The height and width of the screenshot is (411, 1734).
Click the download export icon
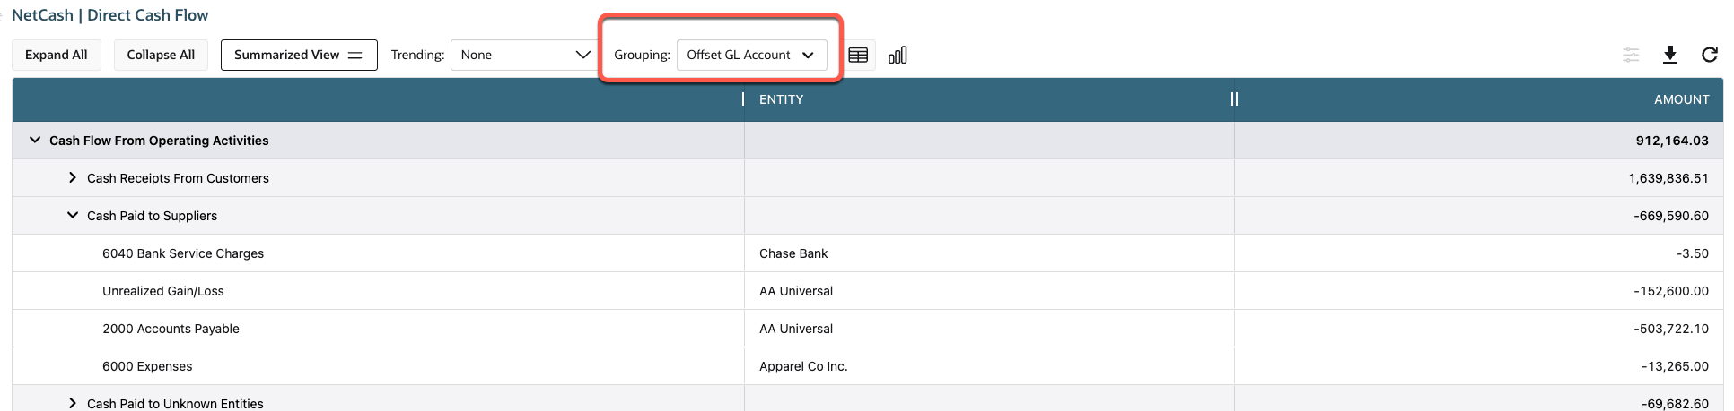pos(1669,55)
